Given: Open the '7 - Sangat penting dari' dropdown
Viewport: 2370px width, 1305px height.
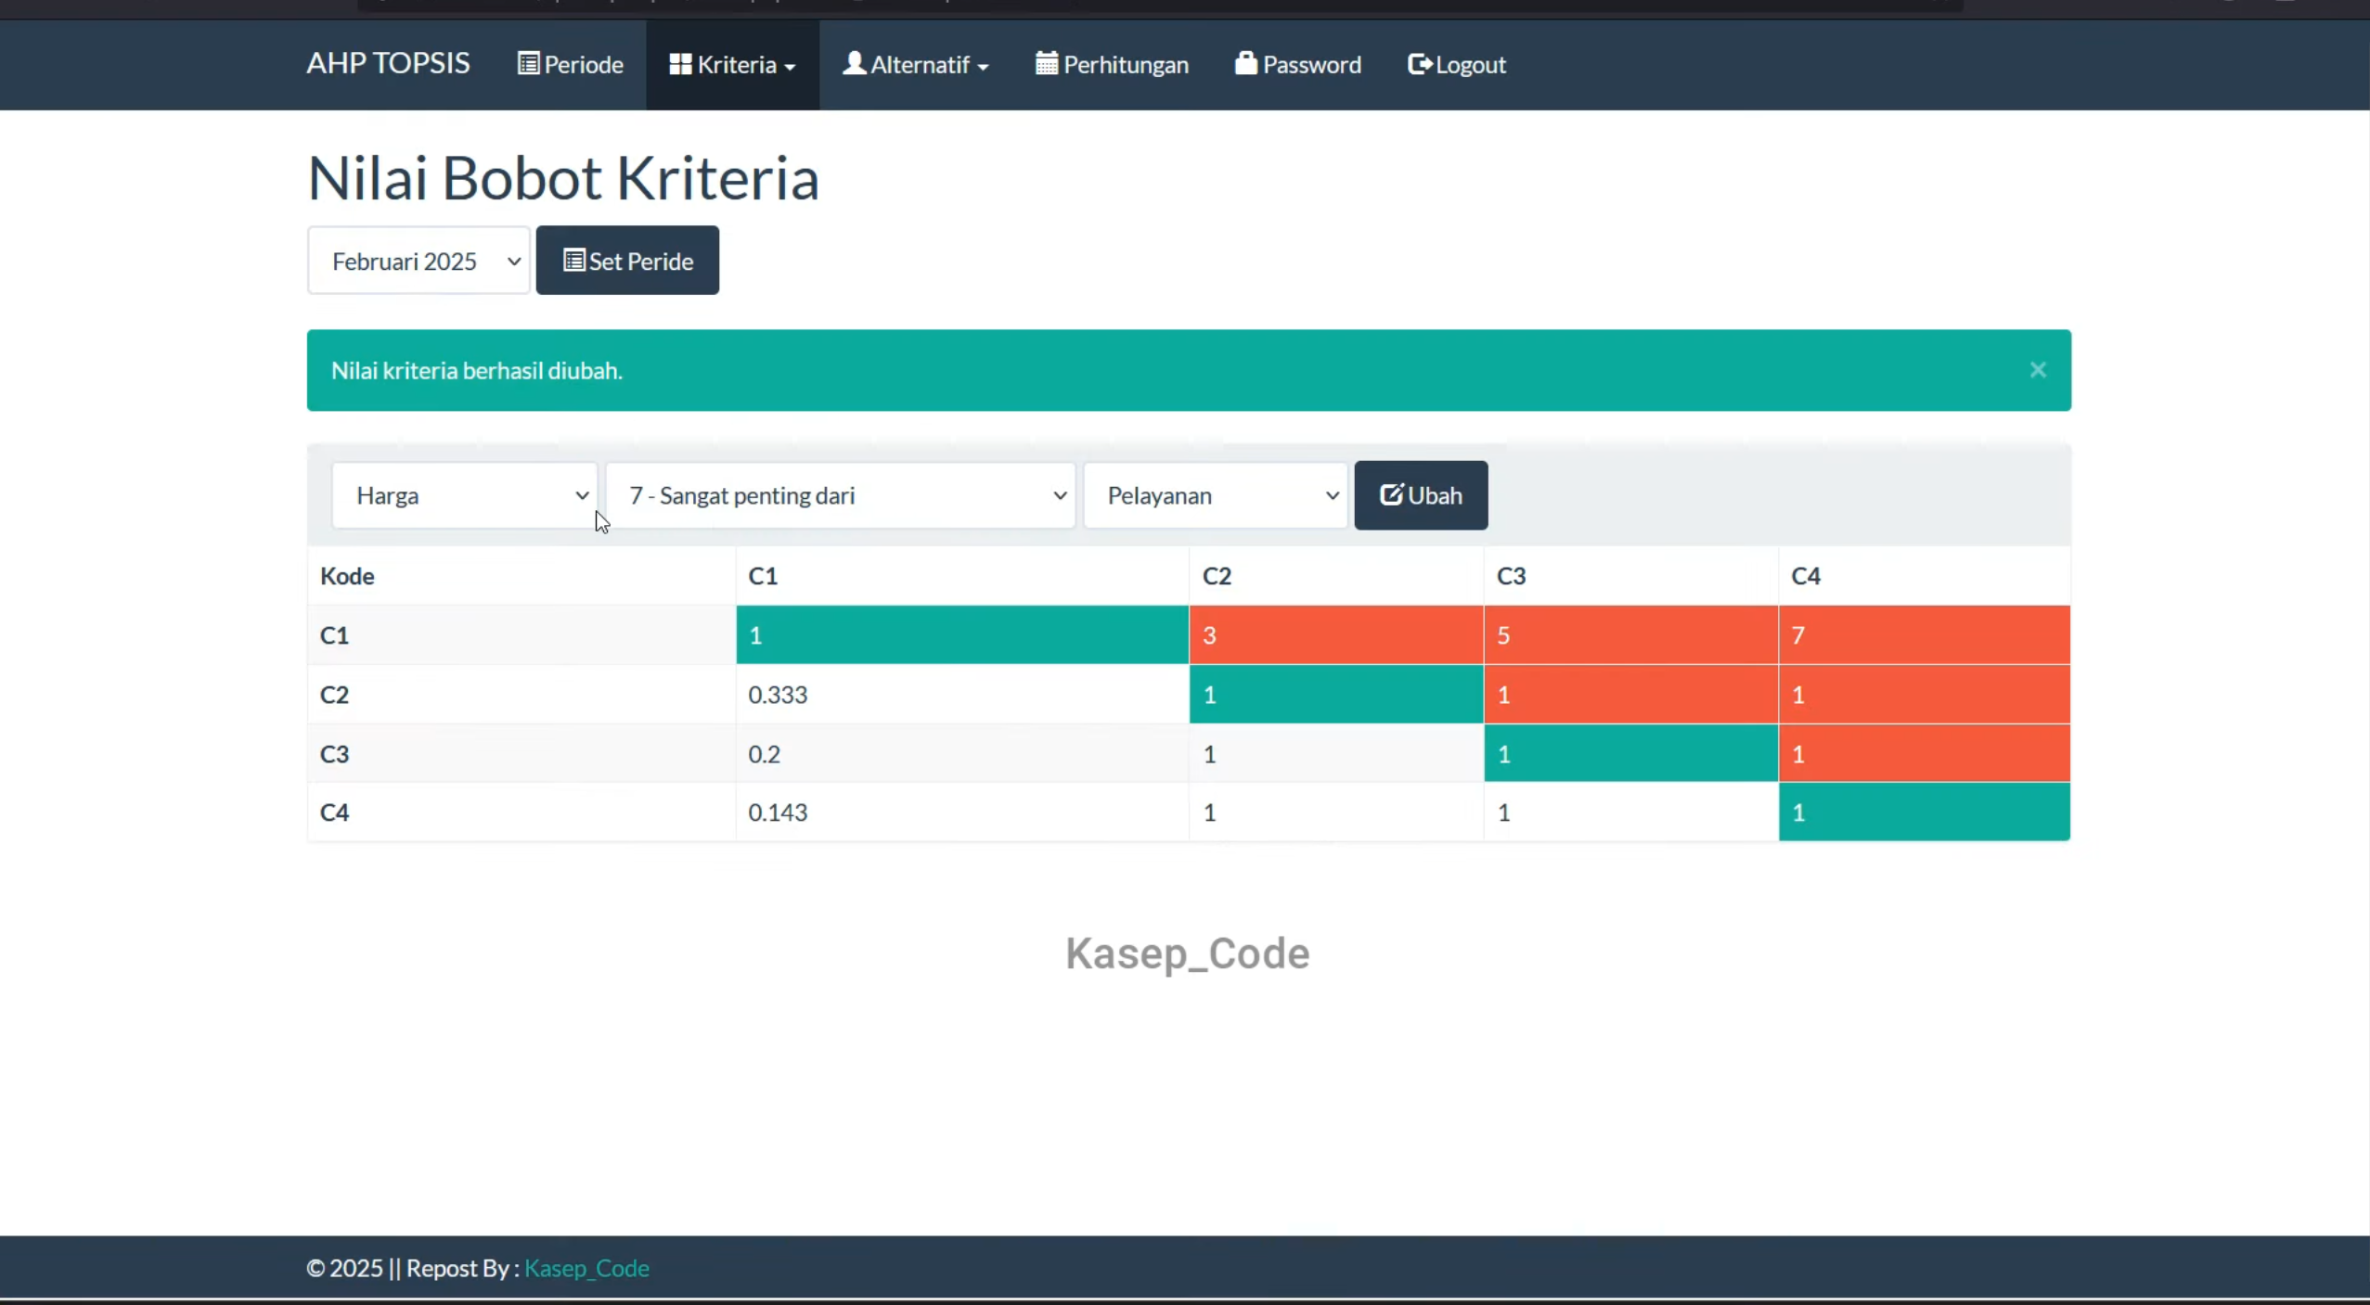Looking at the screenshot, I should pyautogui.click(x=841, y=495).
